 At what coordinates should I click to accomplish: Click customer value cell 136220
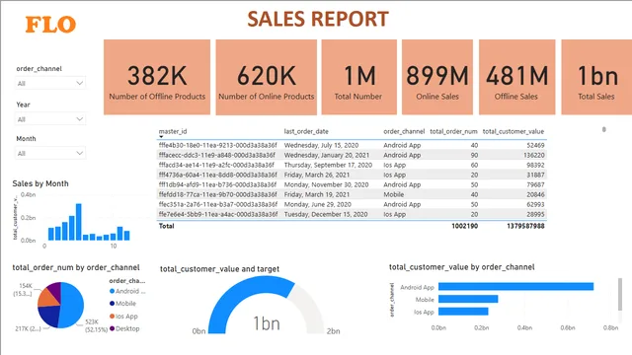534,155
